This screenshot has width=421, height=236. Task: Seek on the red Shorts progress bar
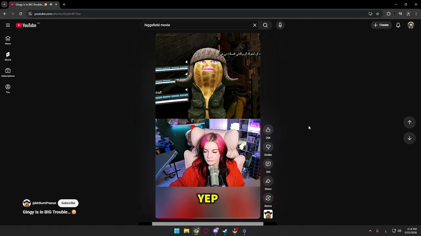pos(208,218)
